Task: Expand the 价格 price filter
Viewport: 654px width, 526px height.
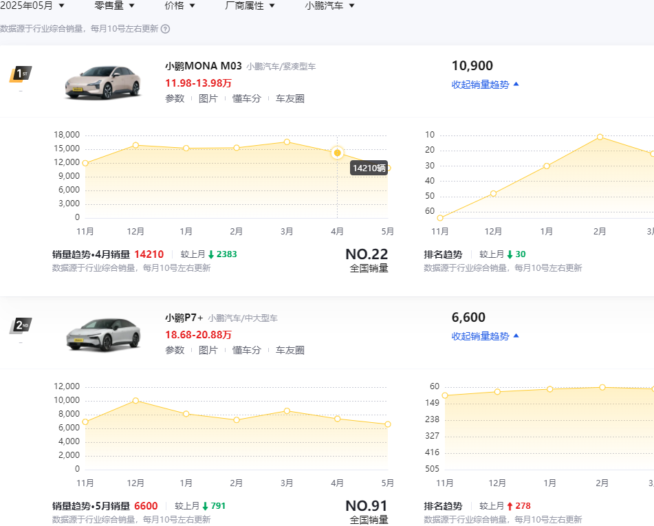Action: coord(179,6)
